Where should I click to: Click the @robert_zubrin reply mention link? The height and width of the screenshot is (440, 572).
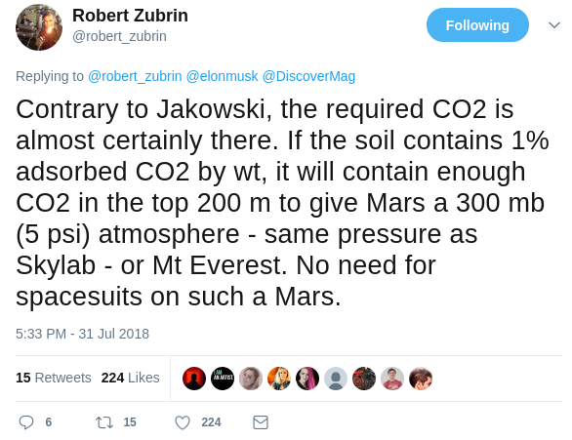coord(135,76)
